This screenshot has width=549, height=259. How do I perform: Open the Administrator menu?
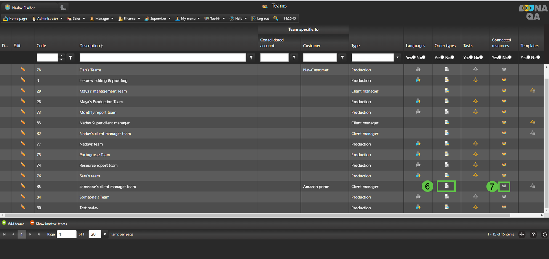(x=47, y=18)
